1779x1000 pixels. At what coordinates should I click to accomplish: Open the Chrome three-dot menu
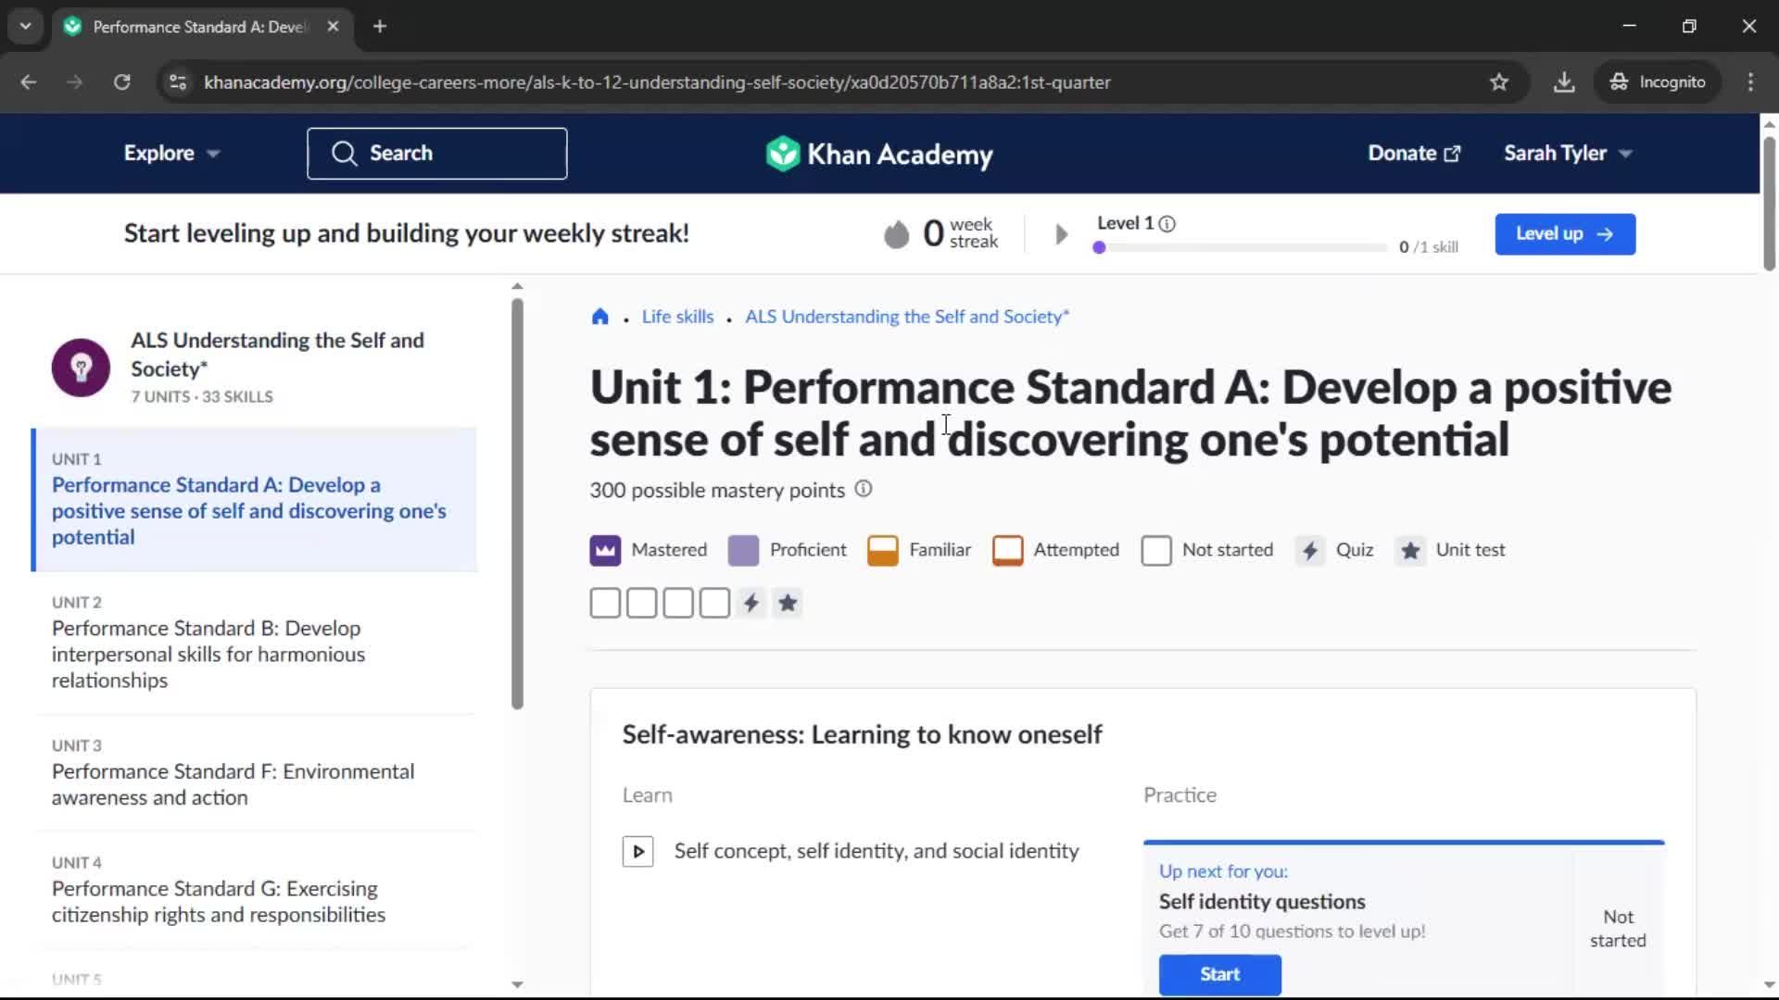click(x=1750, y=82)
